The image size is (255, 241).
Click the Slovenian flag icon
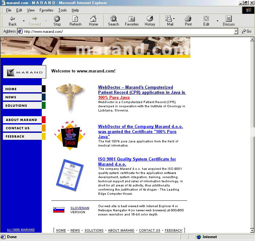click(59, 210)
